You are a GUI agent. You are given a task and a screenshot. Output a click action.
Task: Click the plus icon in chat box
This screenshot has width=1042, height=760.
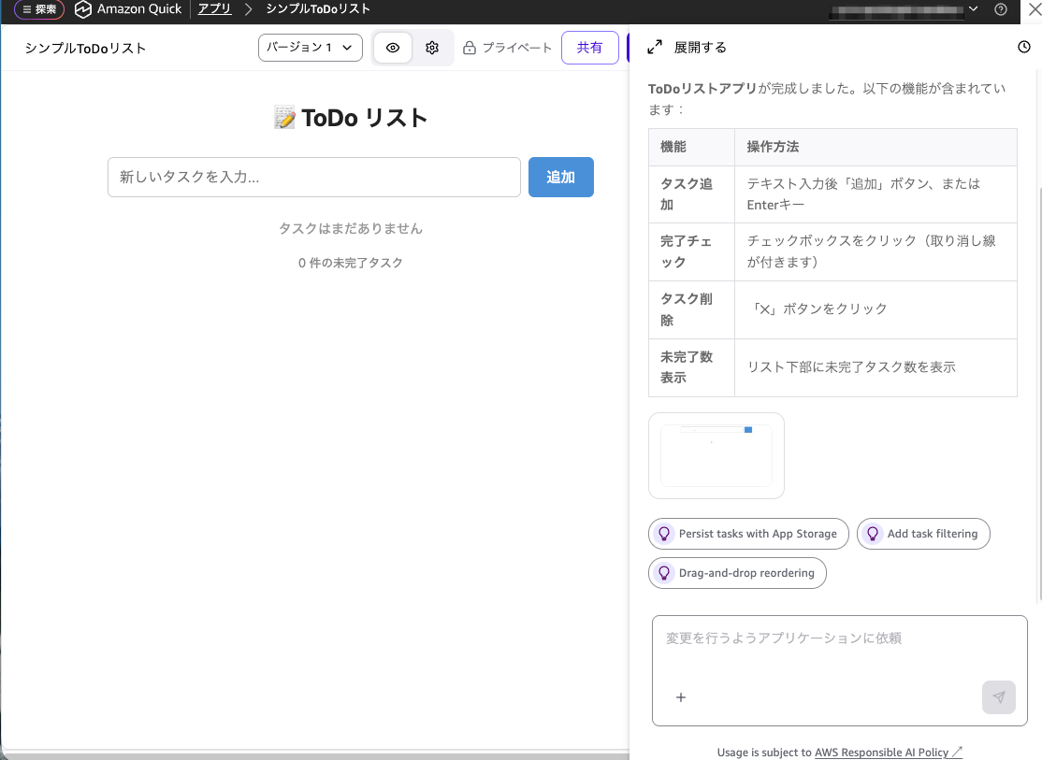point(681,697)
